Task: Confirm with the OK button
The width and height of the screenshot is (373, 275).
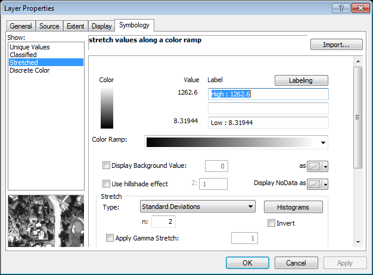Action: click(247, 263)
